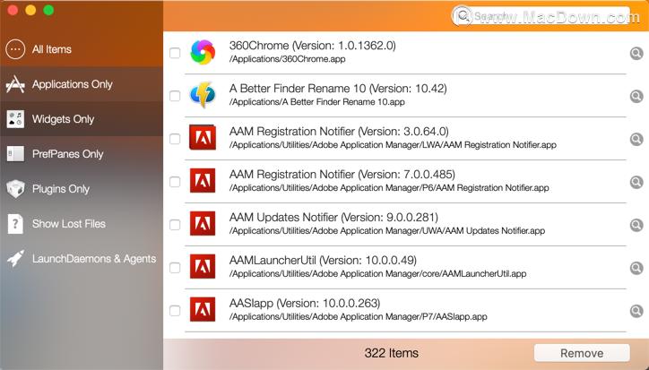
Task: Click the green window zoom button
Action: pyautogui.click(x=48, y=10)
